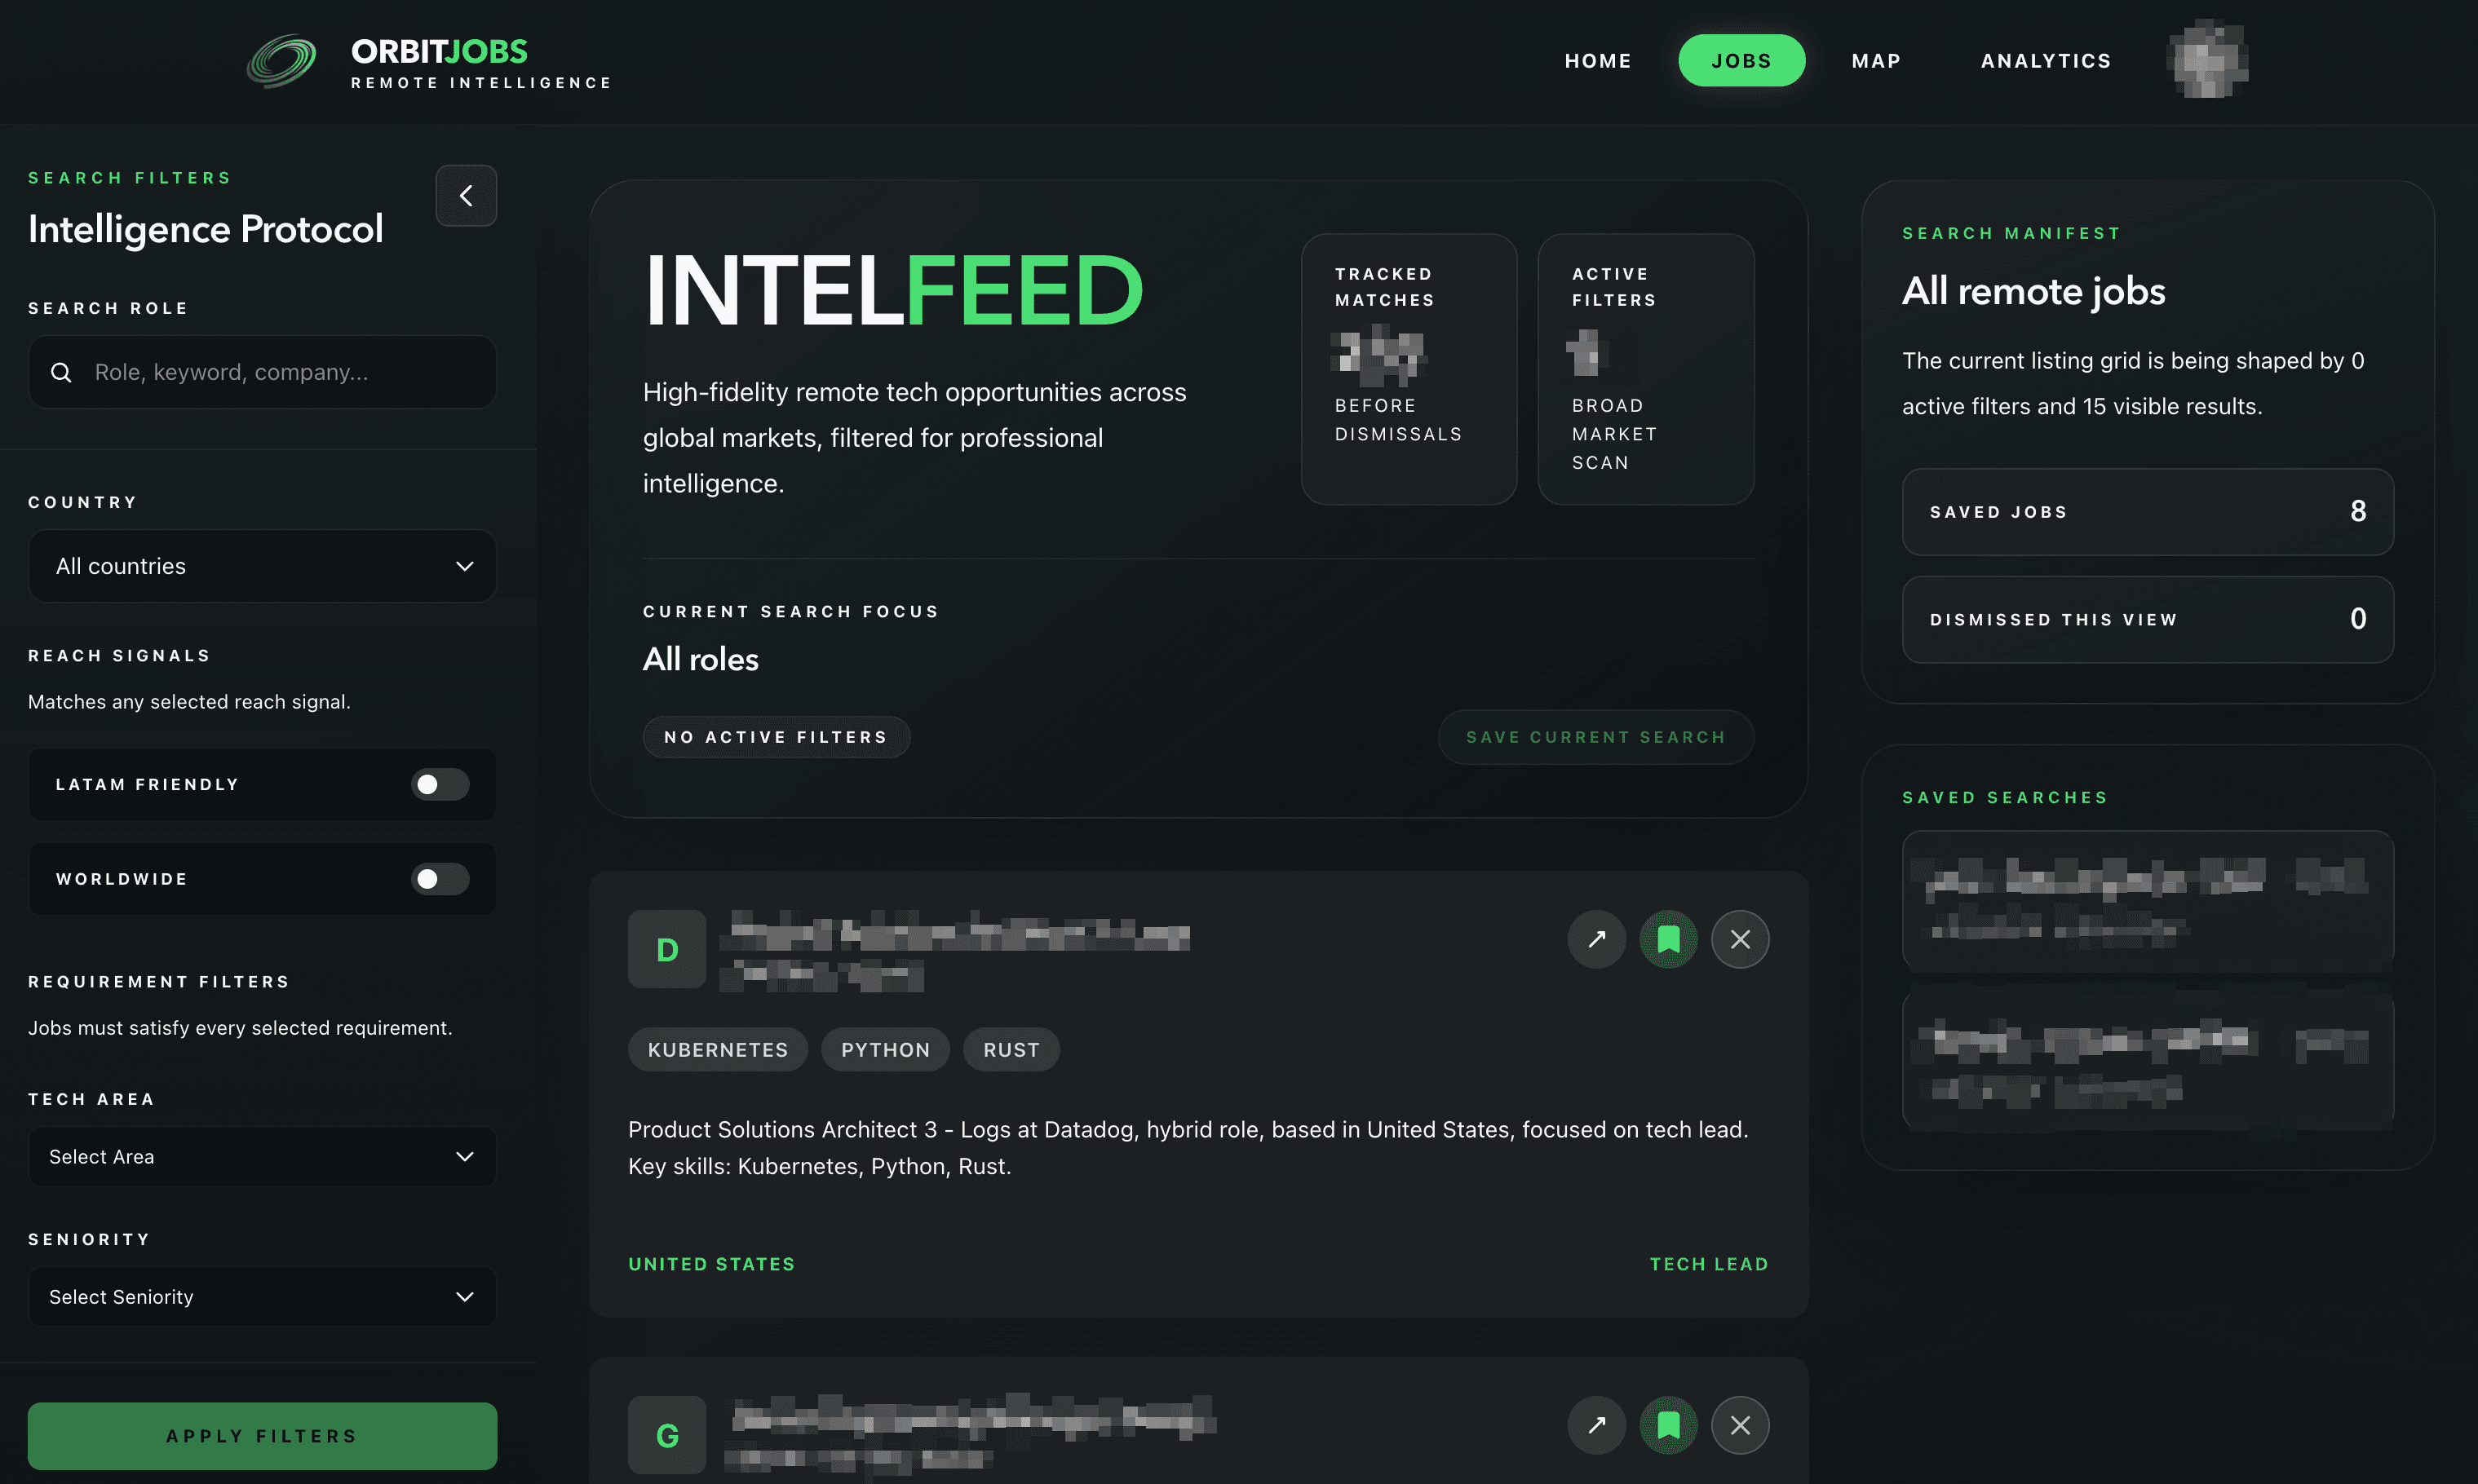
Task: Click Save Current Search button
Action: pos(1595,737)
